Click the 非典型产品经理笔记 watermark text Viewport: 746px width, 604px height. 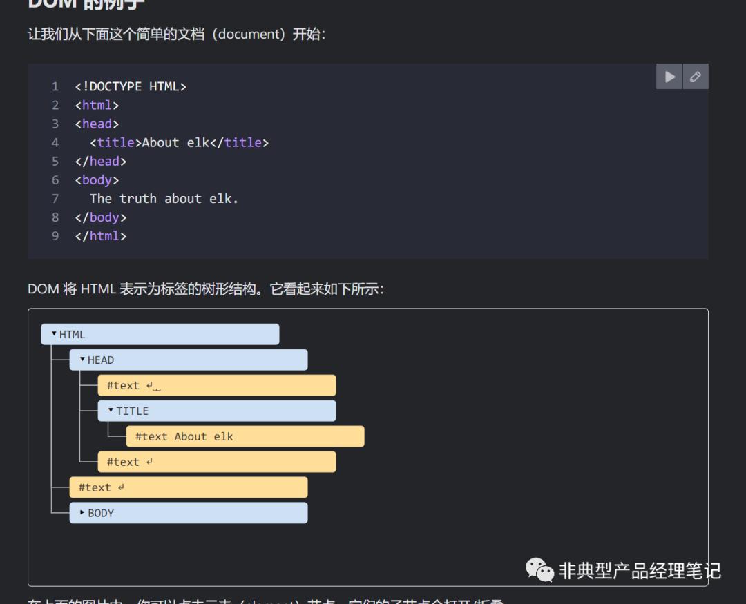pyautogui.click(x=638, y=571)
